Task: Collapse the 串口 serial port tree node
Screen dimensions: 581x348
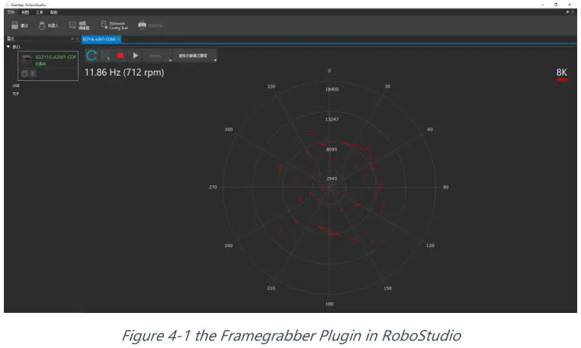Action: 8,47
